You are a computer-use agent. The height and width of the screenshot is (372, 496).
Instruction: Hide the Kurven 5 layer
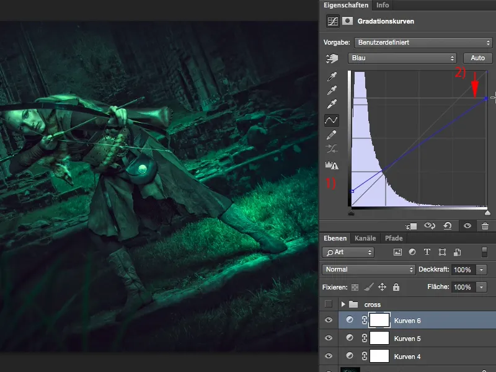[x=329, y=338]
